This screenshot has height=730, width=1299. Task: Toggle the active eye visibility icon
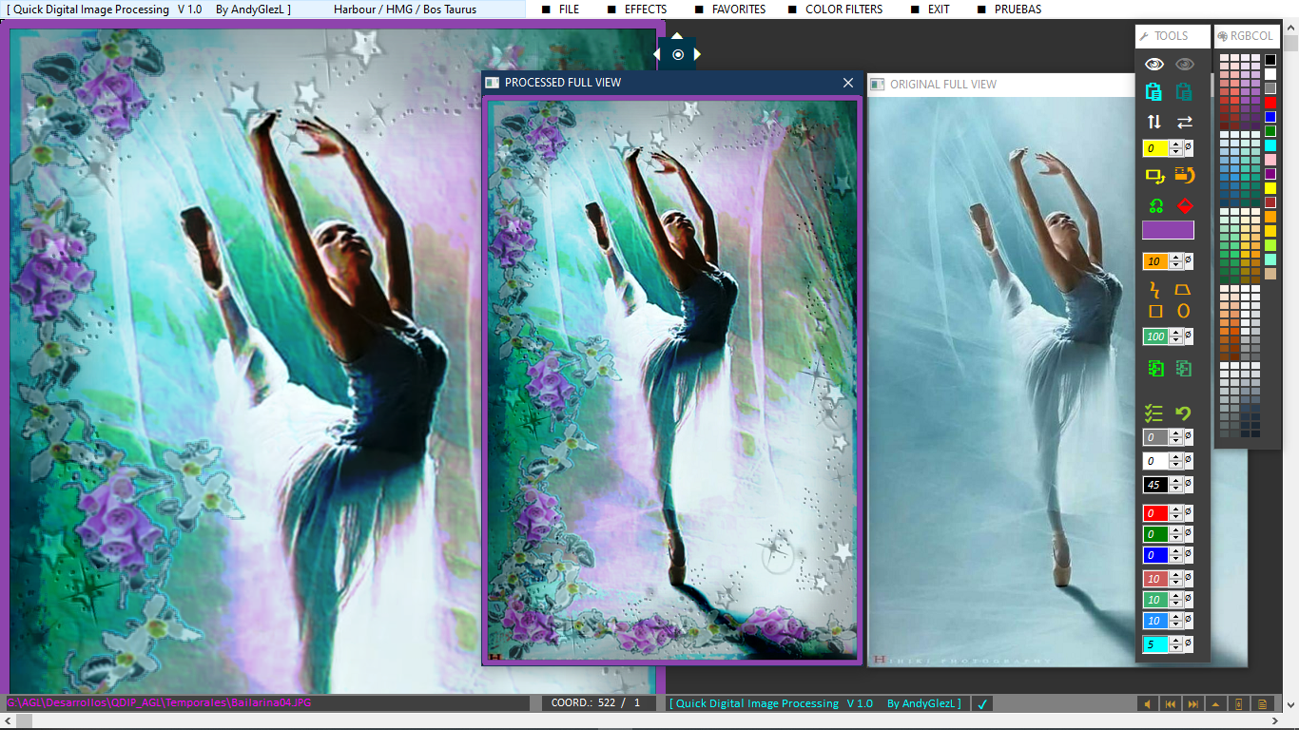(1154, 62)
